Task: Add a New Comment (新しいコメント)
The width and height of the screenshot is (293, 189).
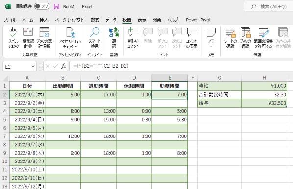Action: click(x=133, y=38)
